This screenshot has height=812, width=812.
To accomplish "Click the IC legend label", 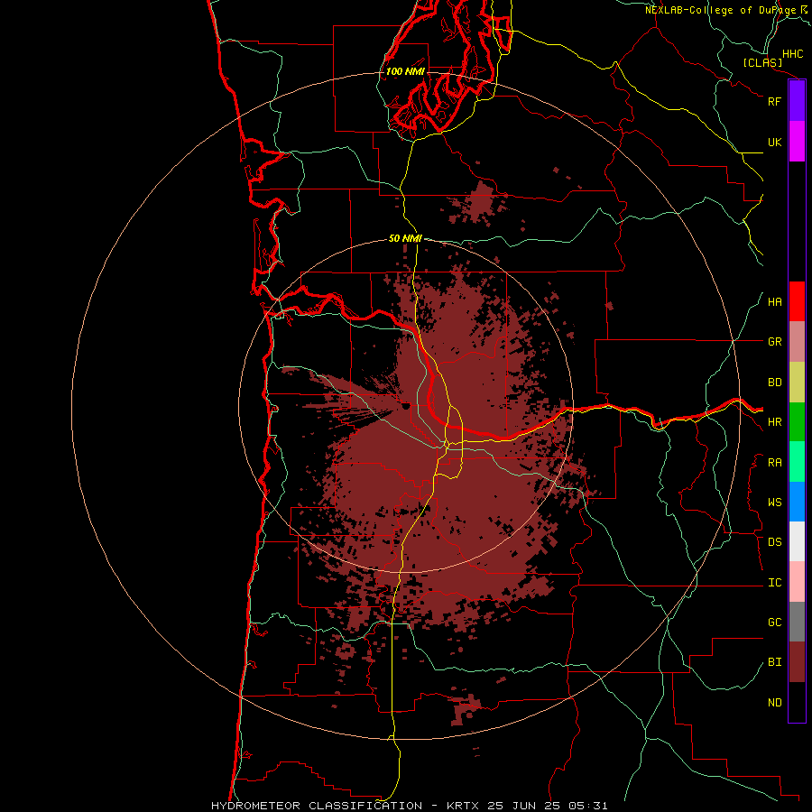I will click(774, 583).
